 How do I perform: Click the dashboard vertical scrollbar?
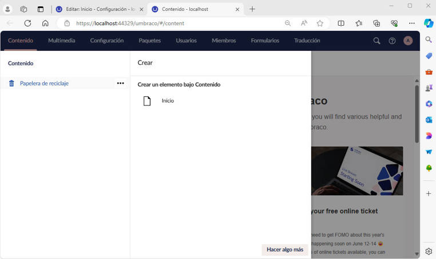coord(417,114)
